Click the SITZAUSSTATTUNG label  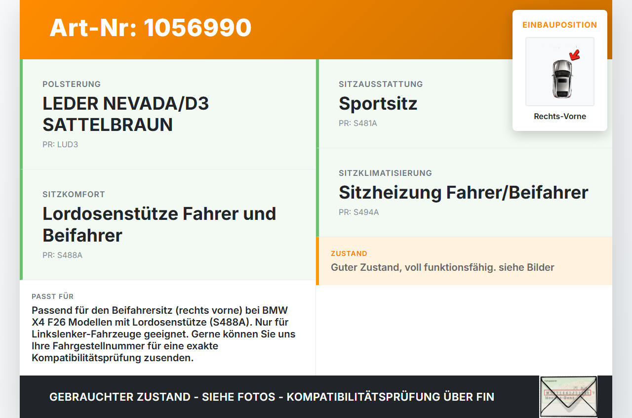381,84
